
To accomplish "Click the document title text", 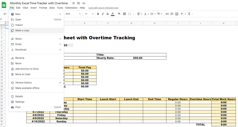I will tap(39, 3).
